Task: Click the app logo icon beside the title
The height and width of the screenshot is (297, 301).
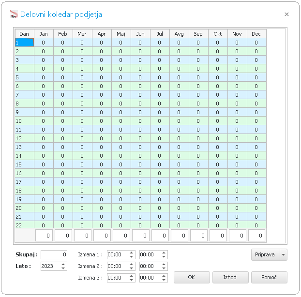Action: coord(14,14)
